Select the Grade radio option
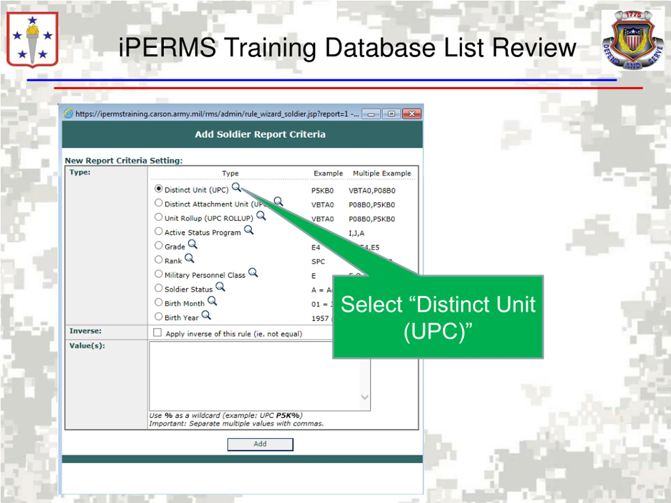The width and height of the screenshot is (671, 503). point(158,245)
